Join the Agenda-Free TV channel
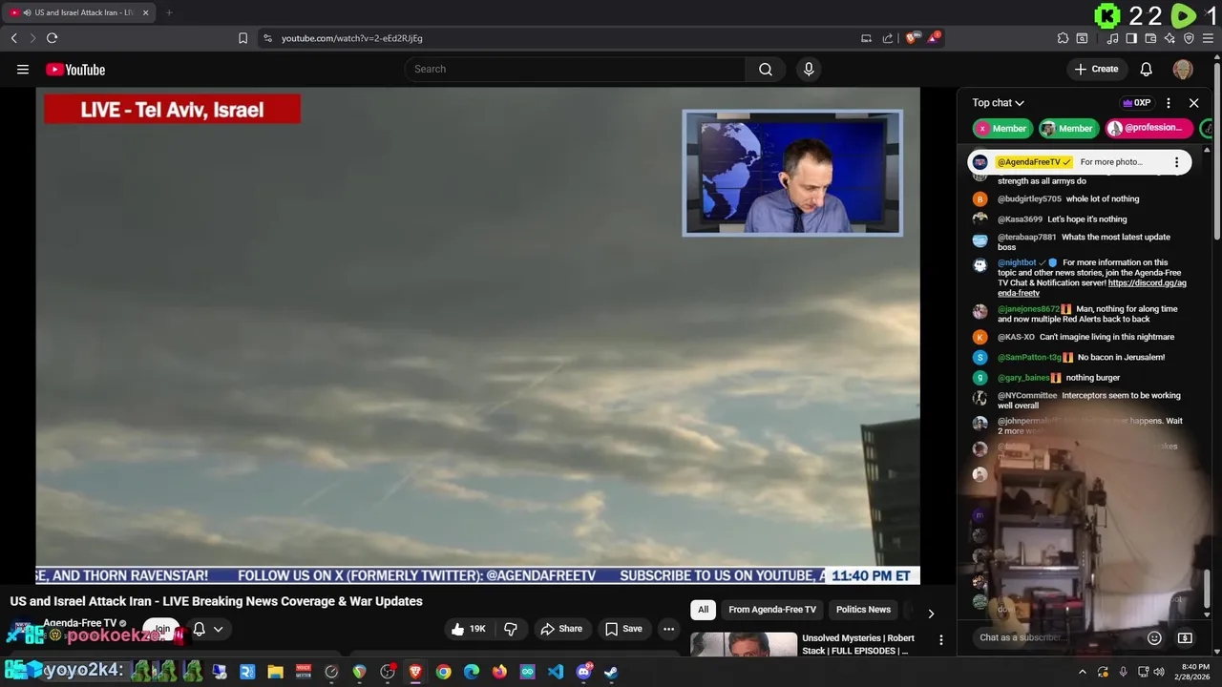This screenshot has height=687, width=1222. coord(162,629)
